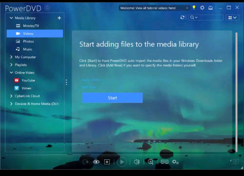Collapse the Online Video section

[x=11, y=73]
